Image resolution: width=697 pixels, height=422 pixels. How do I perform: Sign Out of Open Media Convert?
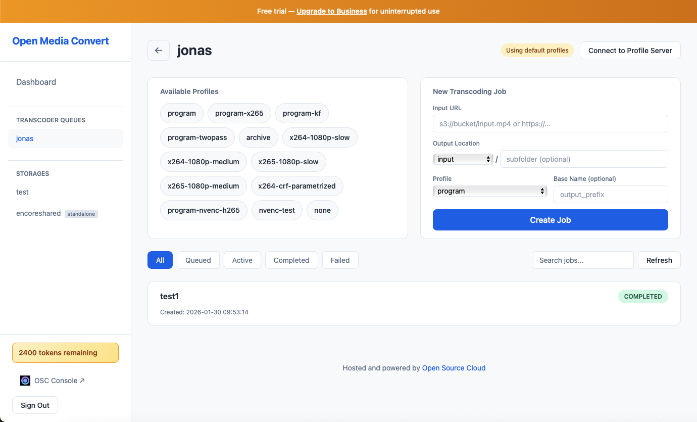[x=35, y=405]
